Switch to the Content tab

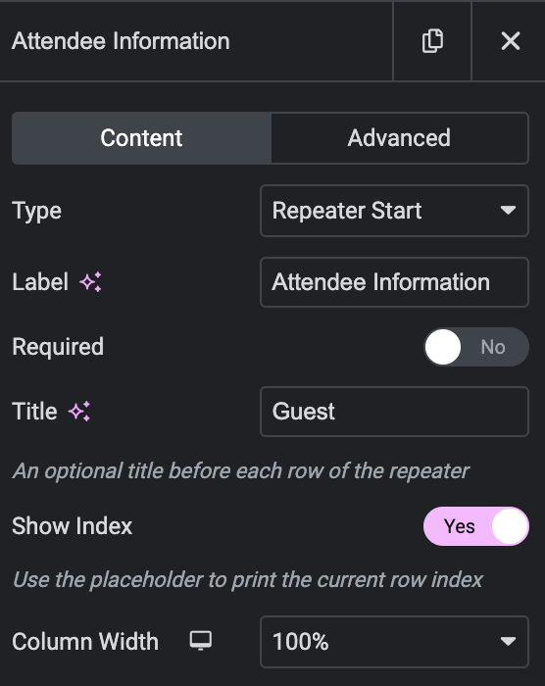pyautogui.click(x=141, y=138)
